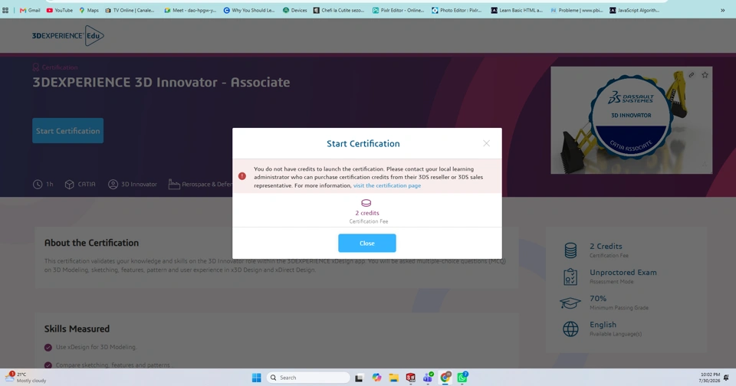The height and width of the screenshot is (386, 736).
Task: Open the 'Why You Should Le...' bookmark
Action: coord(249,10)
